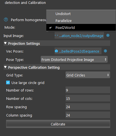Click the Row spacing value field
The height and width of the screenshot is (136, 116).
pos(88,107)
